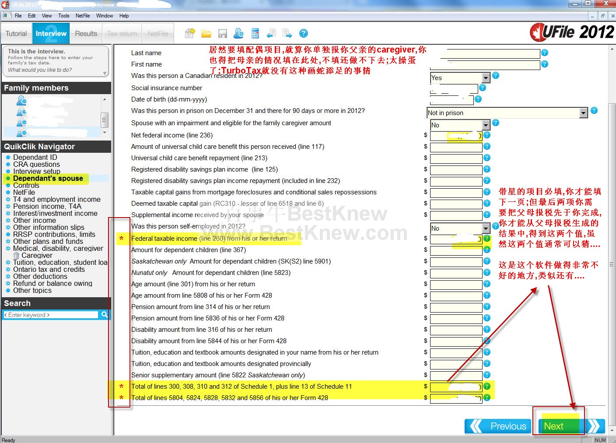Create a new tax file from toolbar

tap(190, 33)
